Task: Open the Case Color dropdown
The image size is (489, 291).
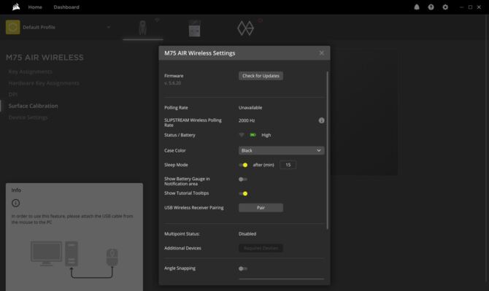Action: (281, 150)
